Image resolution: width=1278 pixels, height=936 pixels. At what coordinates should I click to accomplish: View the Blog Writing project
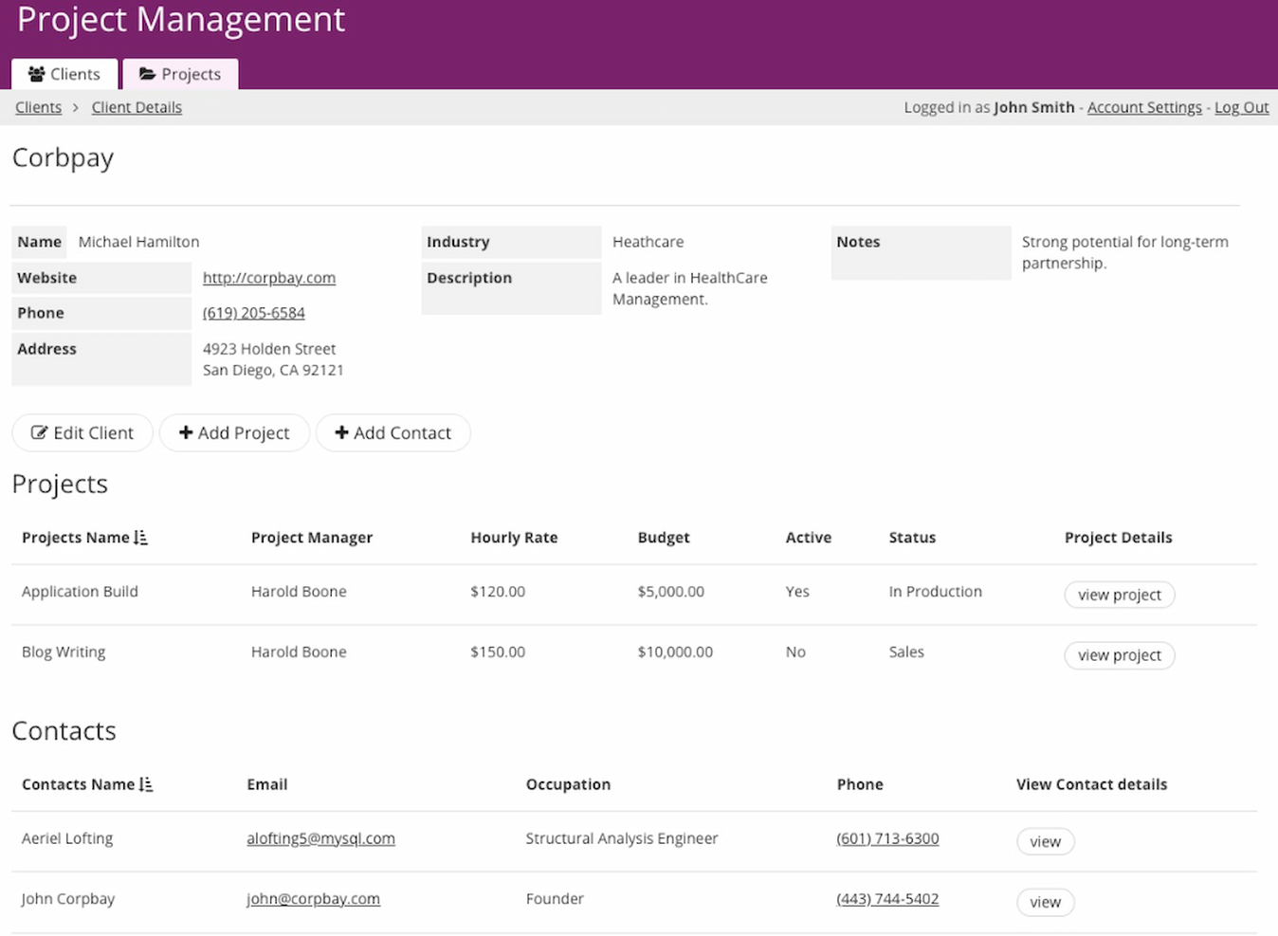[1119, 655]
